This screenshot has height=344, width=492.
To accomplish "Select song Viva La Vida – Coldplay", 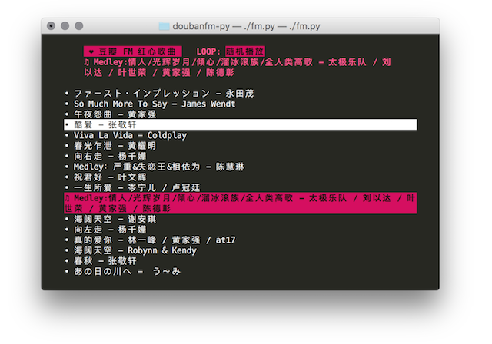I will [x=126, y=135].
